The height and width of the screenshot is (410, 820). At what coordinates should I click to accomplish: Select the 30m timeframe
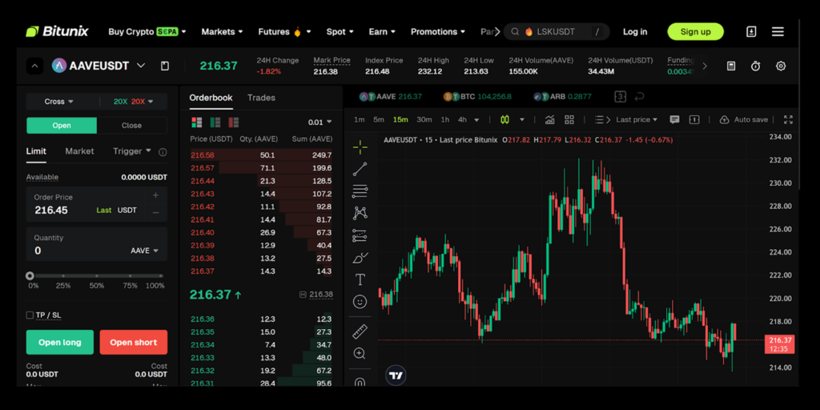coord(424,120)
